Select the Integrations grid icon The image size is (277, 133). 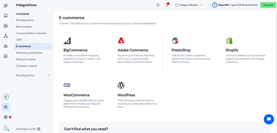pos(6,107)
